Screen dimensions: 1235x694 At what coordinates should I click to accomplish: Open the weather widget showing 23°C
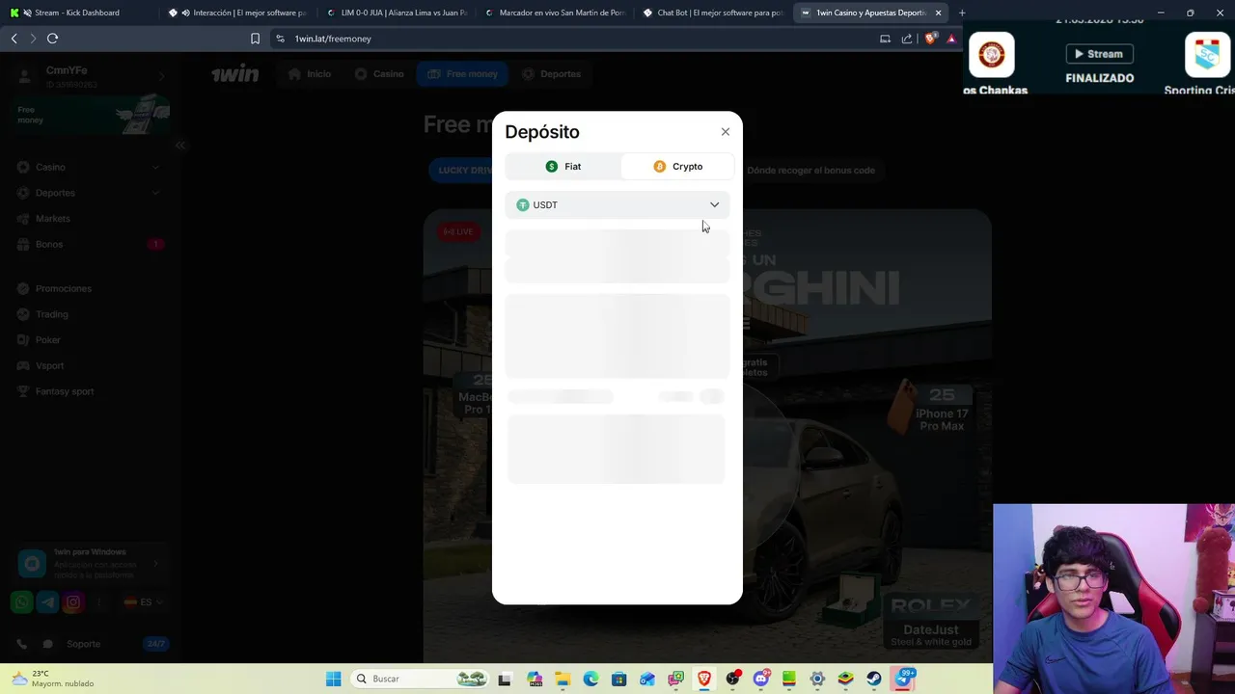54,679
